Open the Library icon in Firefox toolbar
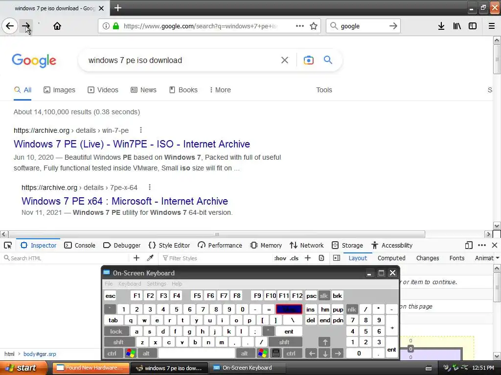Screen dimensions: 501x375 pos(457,26)
